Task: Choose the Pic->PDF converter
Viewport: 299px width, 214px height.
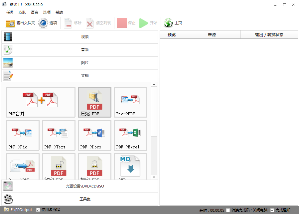Action: tap(130, 102)
